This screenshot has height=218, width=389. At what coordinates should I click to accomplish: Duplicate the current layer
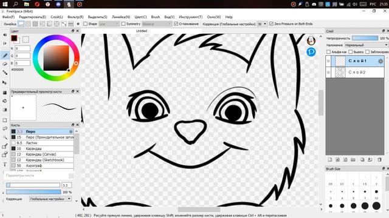[362, 160]
